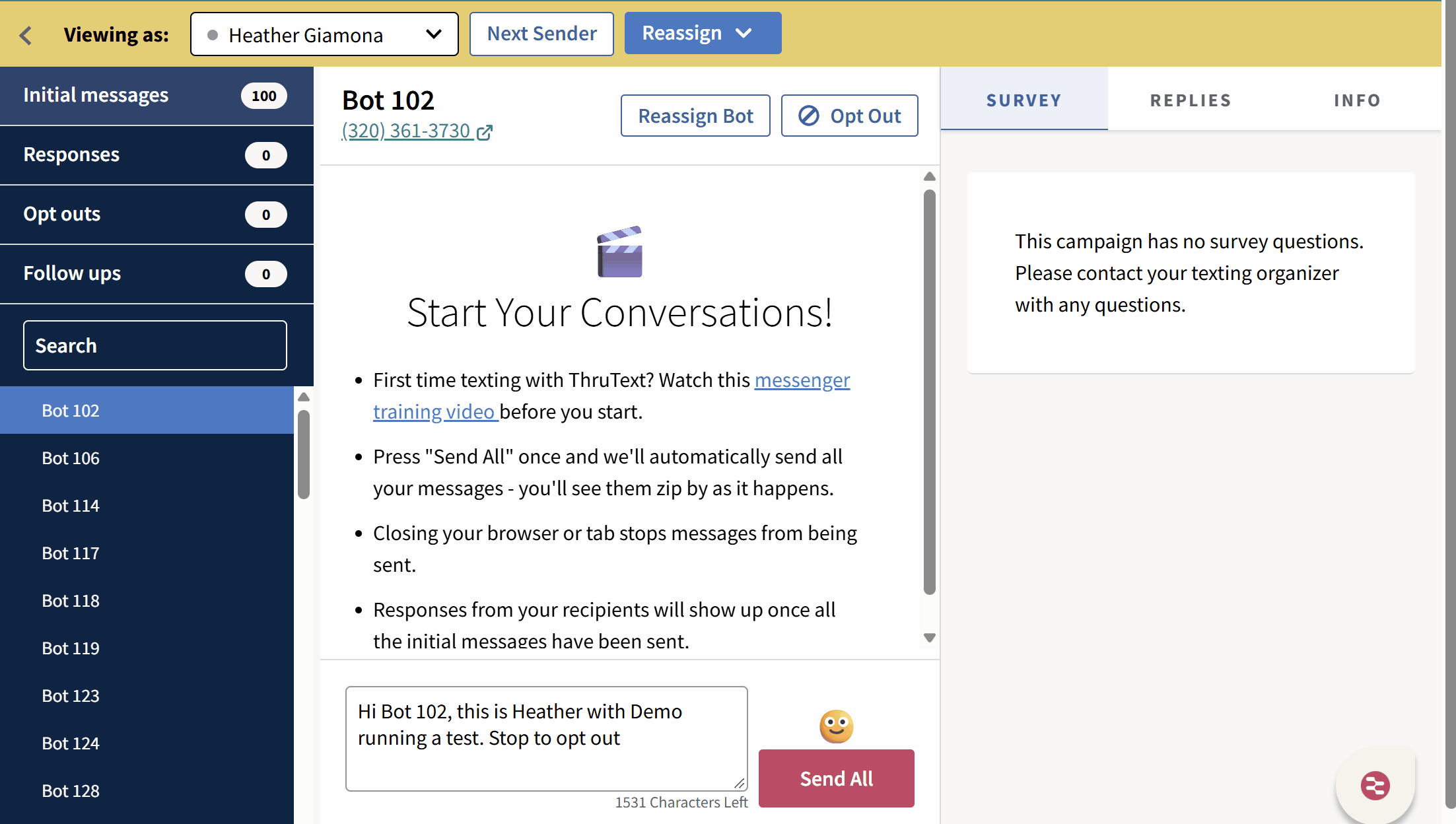Image resolution: width=1456 pixels, height=824 pixels.
Task: Select Bot 106 in the contact list
Action: tap(147, 458)
